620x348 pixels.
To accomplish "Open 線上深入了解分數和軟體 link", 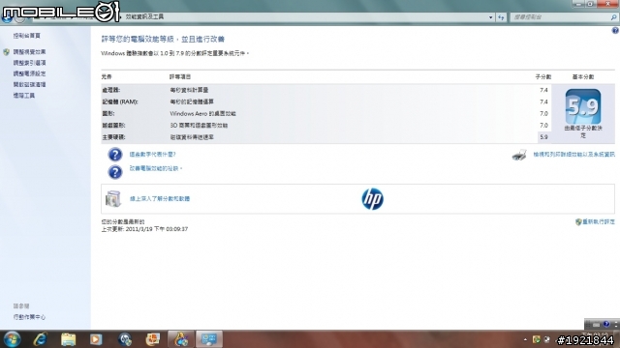I will tap(160, 198).
